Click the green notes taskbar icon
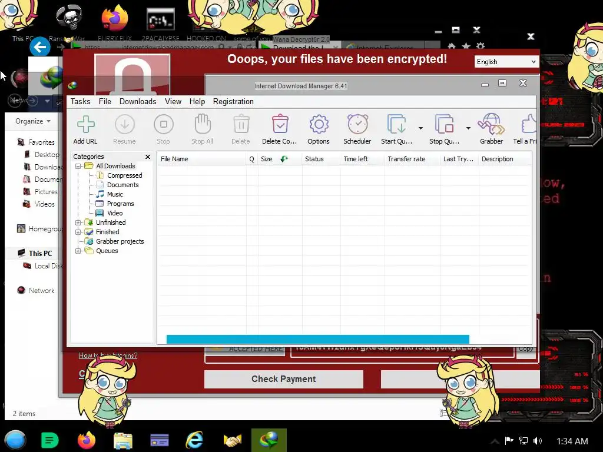 point(49,440)
